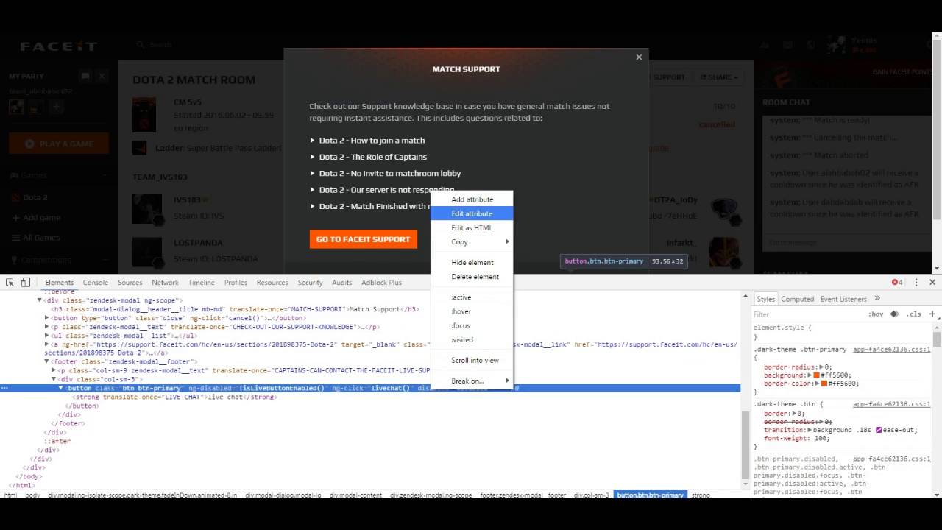942x530 pixels.
Task: Expand 'Our server is not responding' item
Action: pos(382,190)
